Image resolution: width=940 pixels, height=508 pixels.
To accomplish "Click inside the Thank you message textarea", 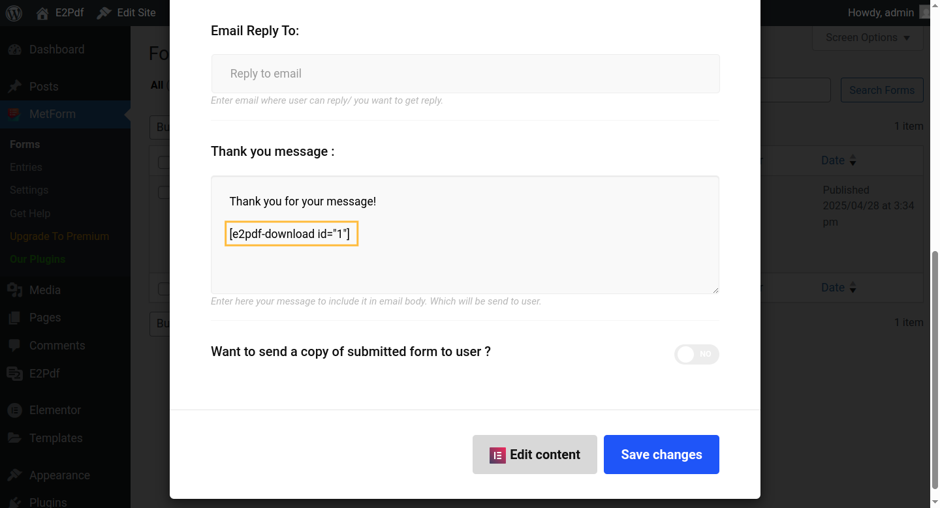I will (x=465, y=267).
